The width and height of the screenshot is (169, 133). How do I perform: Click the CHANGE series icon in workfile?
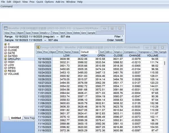point(5,47)
